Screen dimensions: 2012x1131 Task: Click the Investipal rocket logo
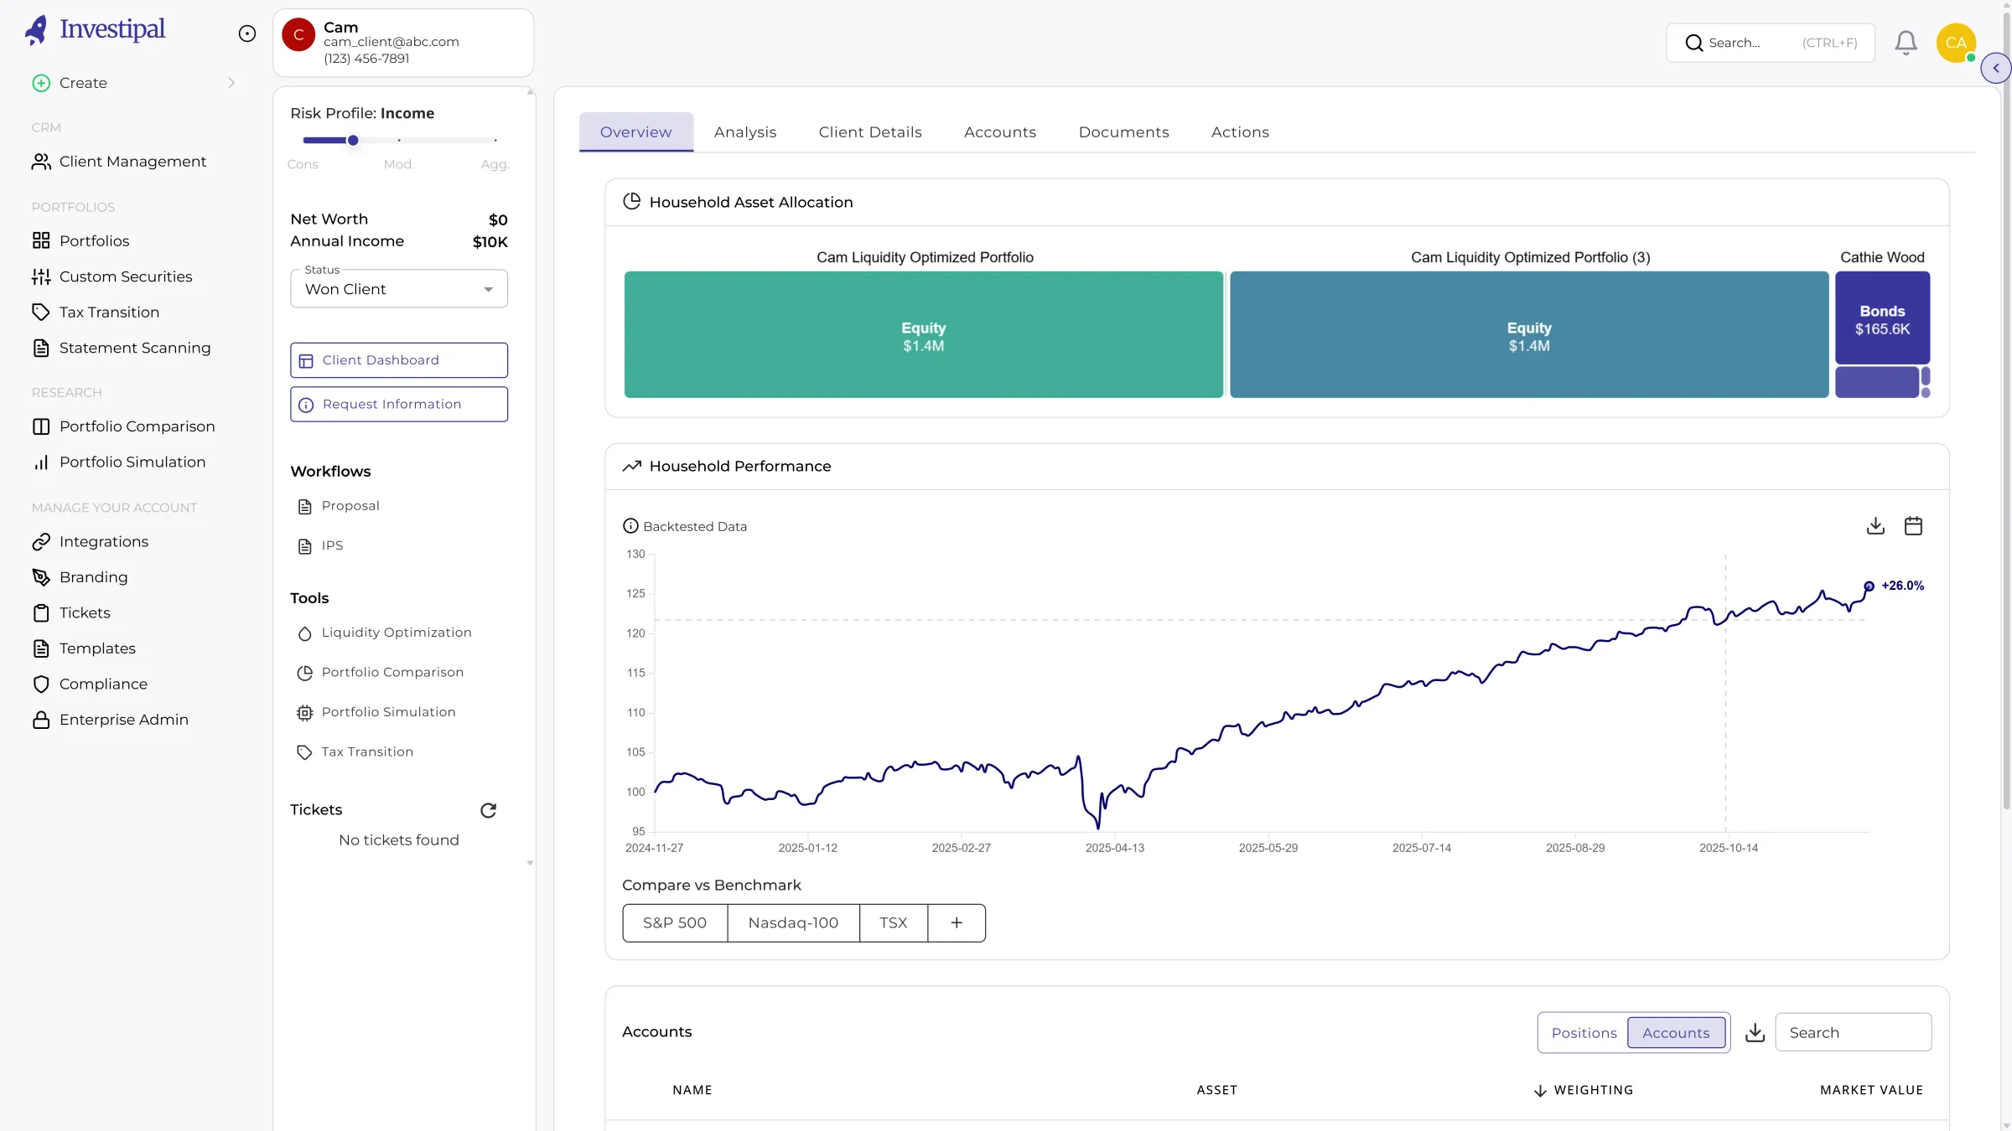click(37, 28)
